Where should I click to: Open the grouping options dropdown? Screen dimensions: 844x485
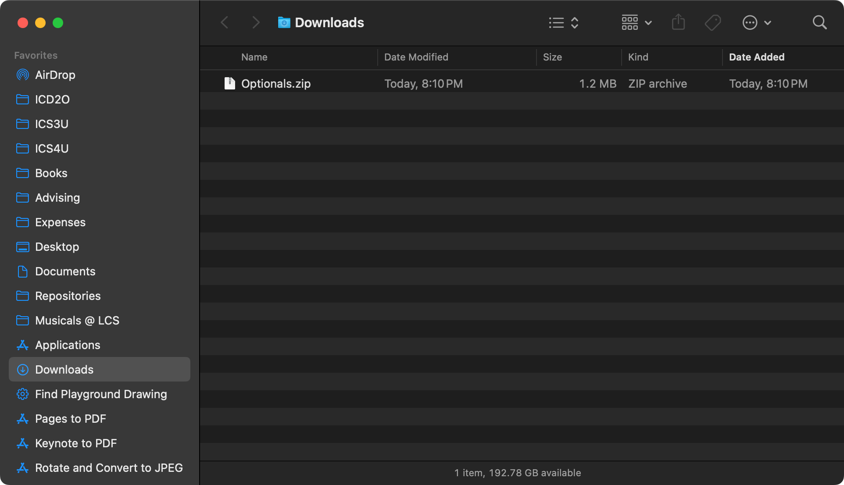coord(636,22)
